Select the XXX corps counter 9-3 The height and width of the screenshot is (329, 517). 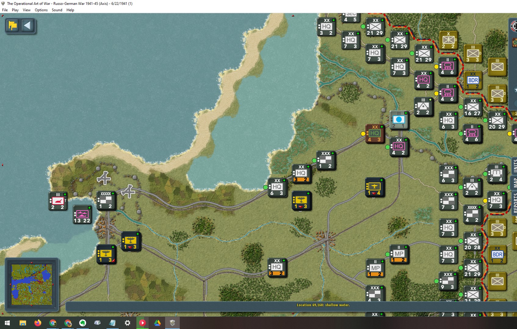coord(448,281)
